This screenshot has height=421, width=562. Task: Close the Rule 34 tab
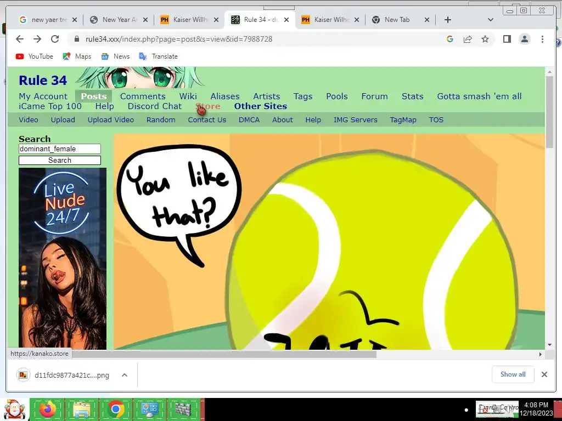click(286, 20)
